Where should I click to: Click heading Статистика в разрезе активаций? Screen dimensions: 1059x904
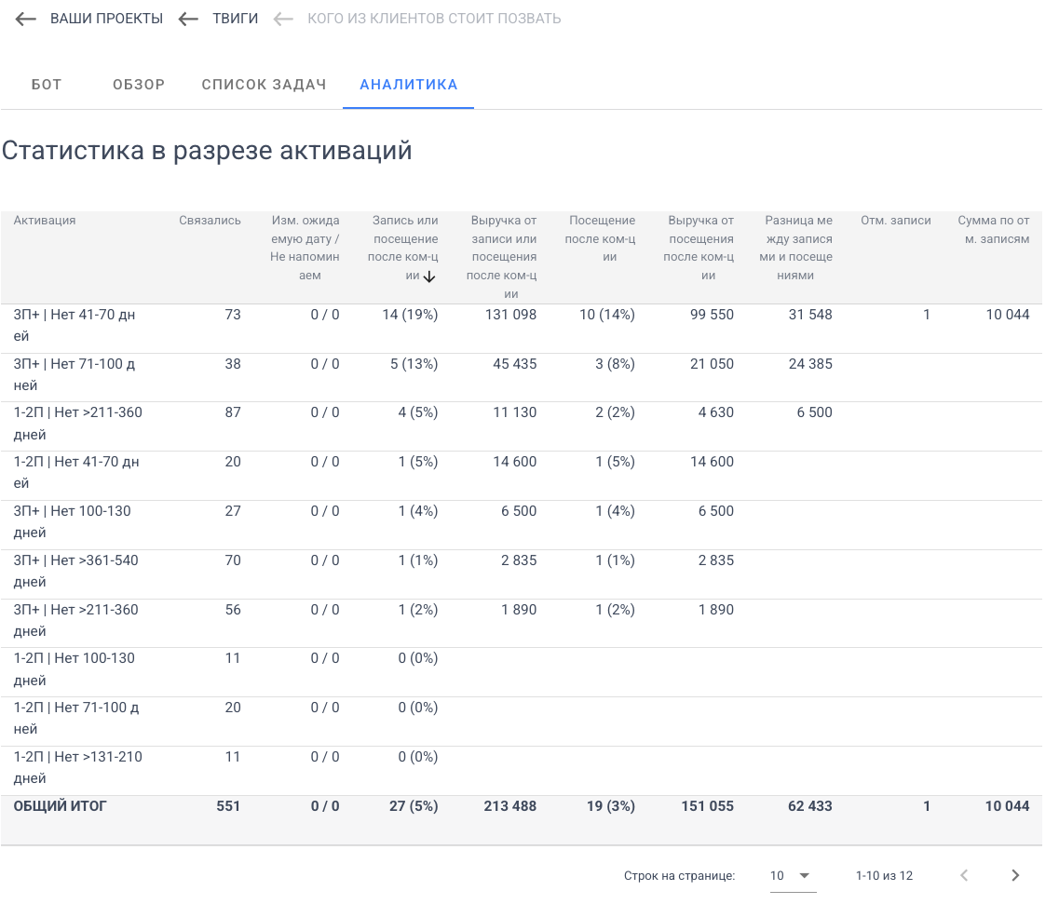point(207,151)
